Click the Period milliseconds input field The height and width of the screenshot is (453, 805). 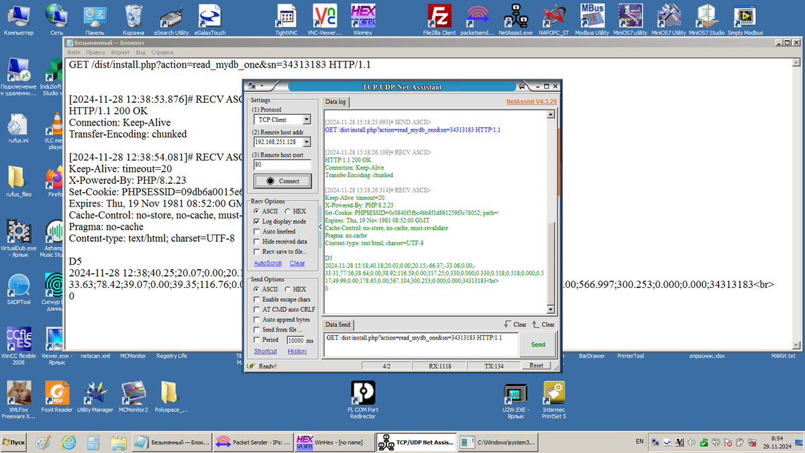294,340
